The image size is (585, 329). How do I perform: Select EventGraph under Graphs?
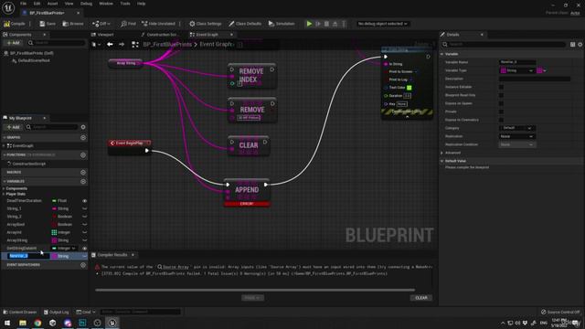[x=23, y=146]
